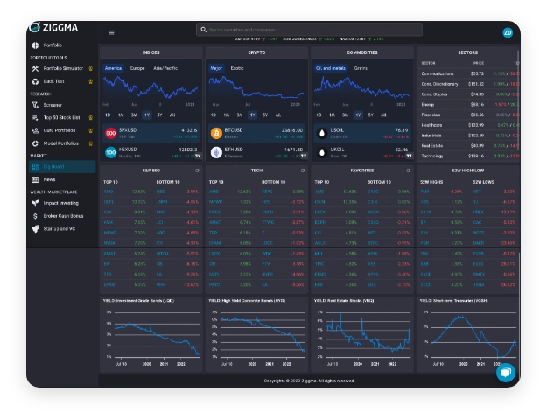Viewport: 547px width, 419px height.
Task: Click the Bitcoin coin icon
Action: pos(216,133)
